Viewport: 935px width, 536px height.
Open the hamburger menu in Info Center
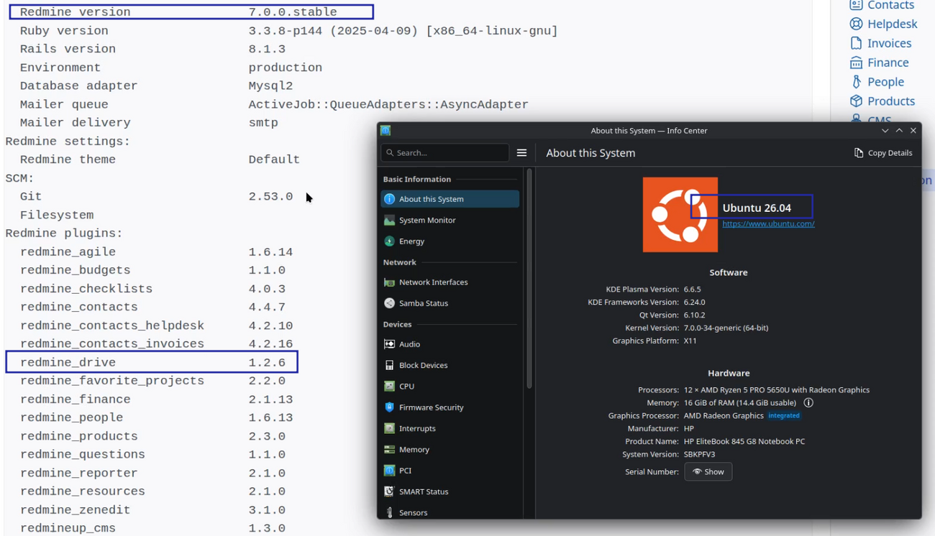tap(521, 152)
